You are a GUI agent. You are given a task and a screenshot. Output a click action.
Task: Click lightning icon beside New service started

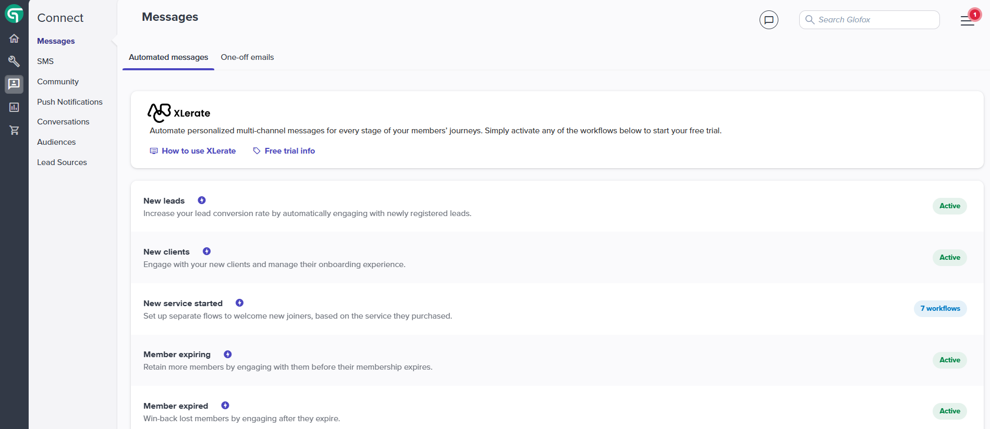(239, 303)
